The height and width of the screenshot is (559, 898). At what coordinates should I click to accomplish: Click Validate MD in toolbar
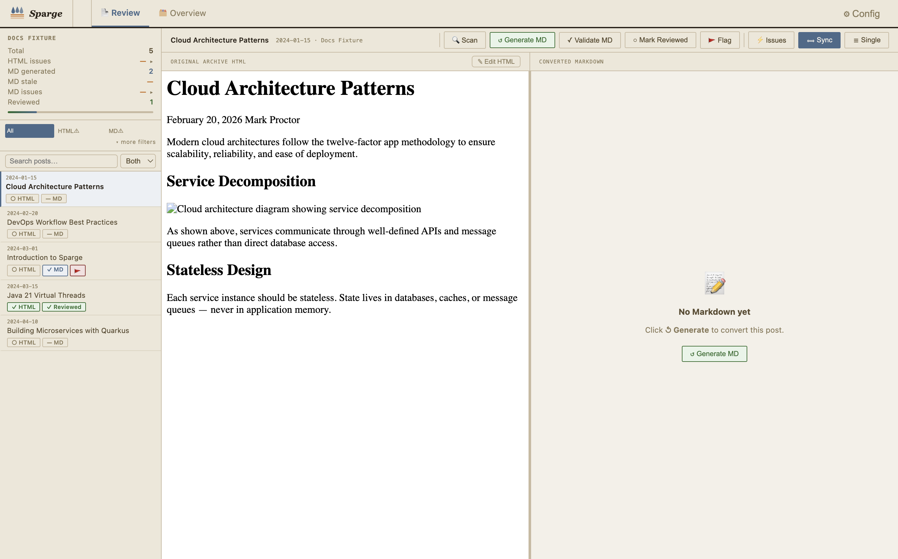tap(589, 40)
